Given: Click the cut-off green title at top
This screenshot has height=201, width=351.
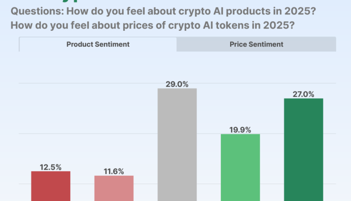Looking at the screenshot, I should coord(70,2).
